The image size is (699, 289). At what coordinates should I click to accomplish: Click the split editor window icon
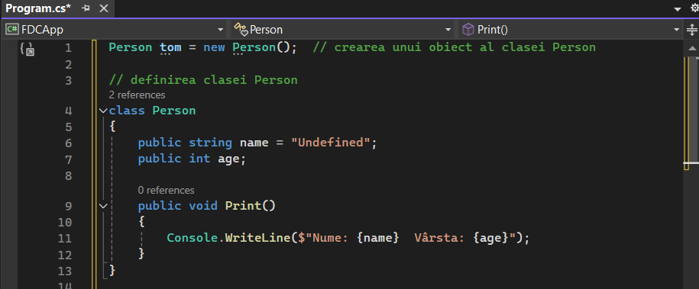click(x=691, y=30)
